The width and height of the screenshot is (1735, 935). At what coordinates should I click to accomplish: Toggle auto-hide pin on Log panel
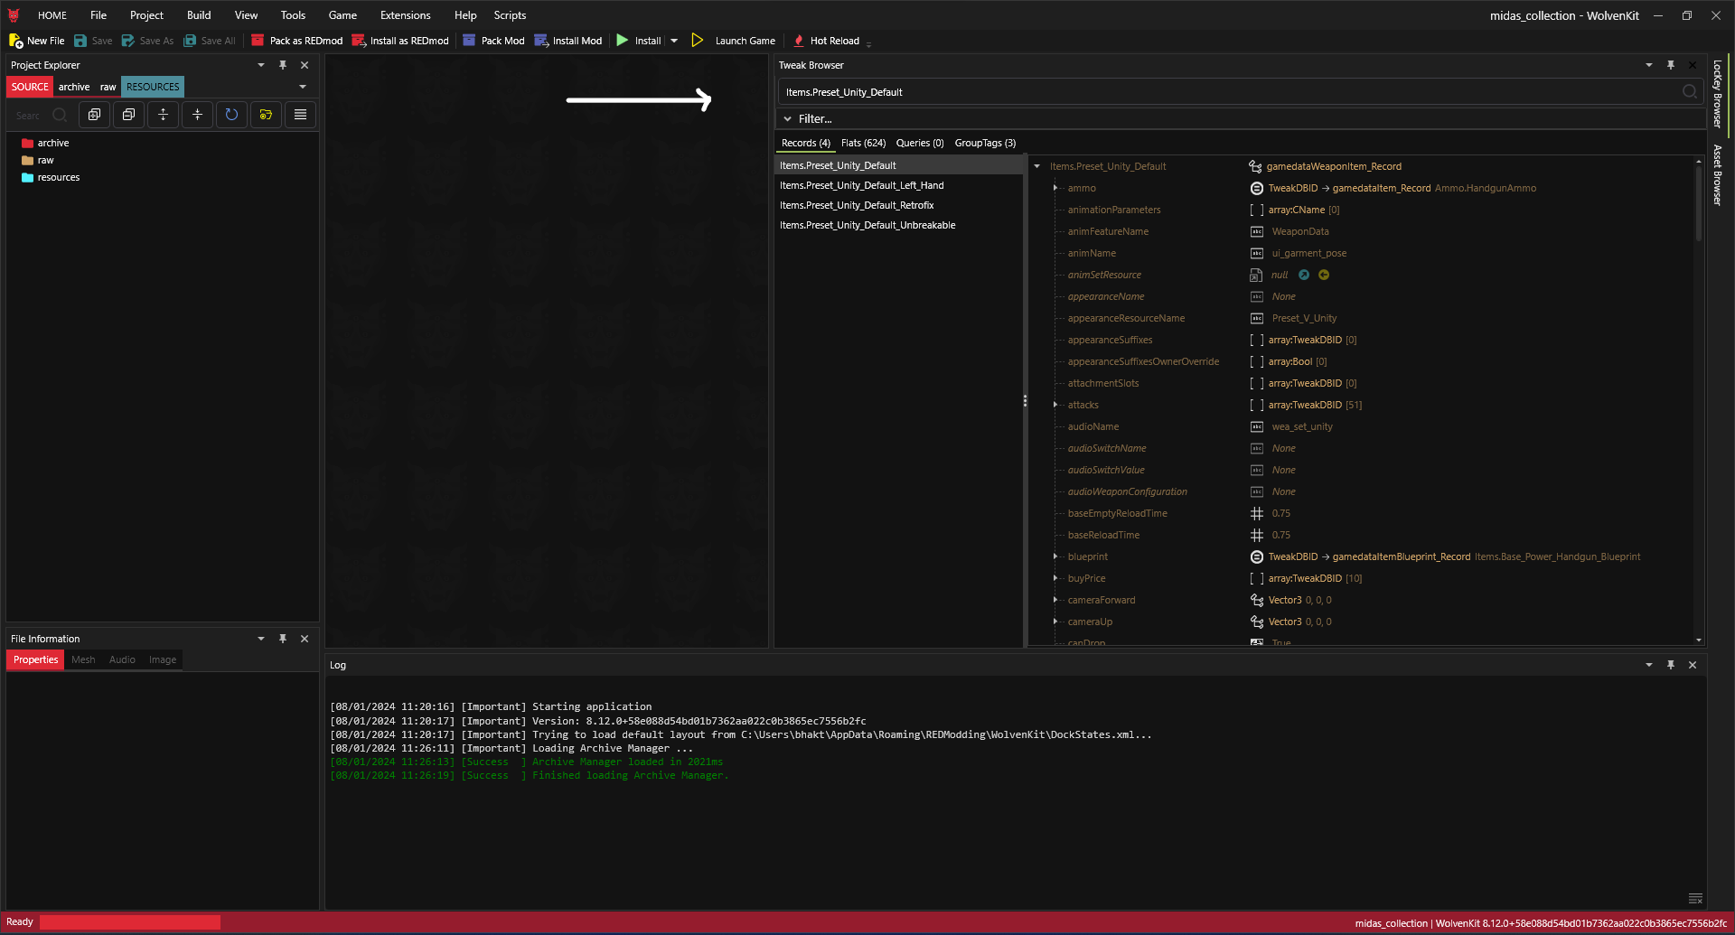[1671, 665]
